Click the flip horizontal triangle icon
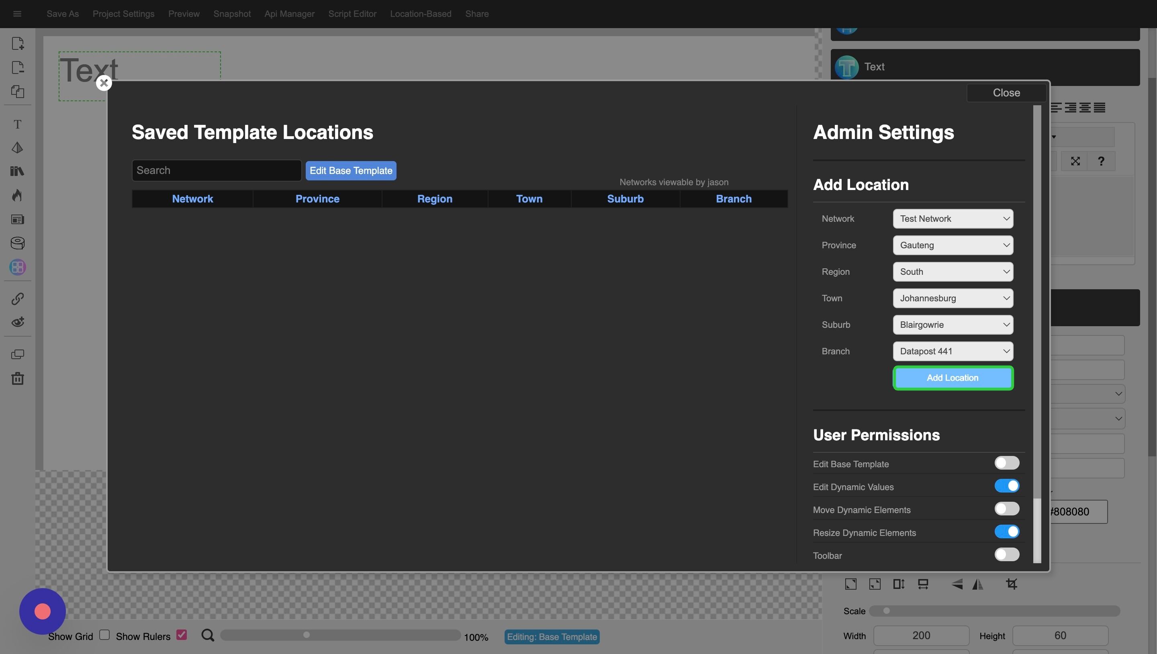The image size is (1157, 654). click(x=978, y=584)
